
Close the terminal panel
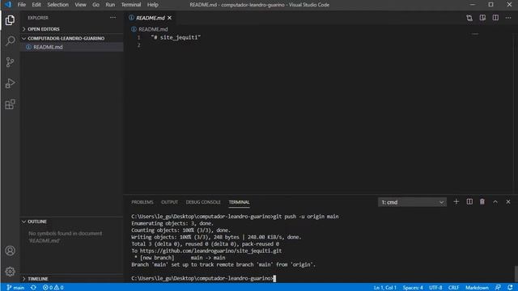(x=508, y=201)
